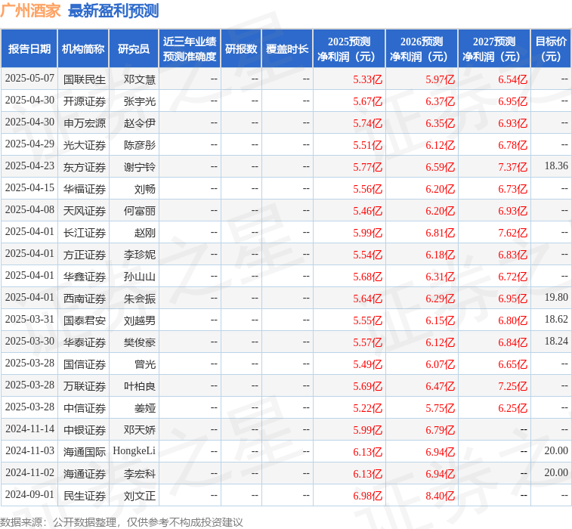This screenshot has height=529, width=572.
Task: Click analyst name 孙山山
Action: click(x=139, y=276)
